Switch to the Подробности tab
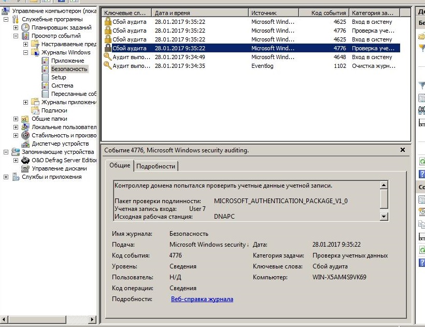 [156, 166]
